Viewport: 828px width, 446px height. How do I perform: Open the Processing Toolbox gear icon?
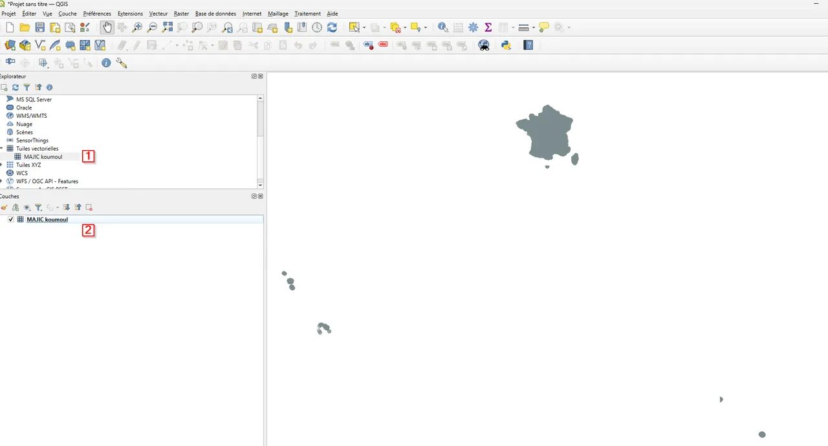474,27
